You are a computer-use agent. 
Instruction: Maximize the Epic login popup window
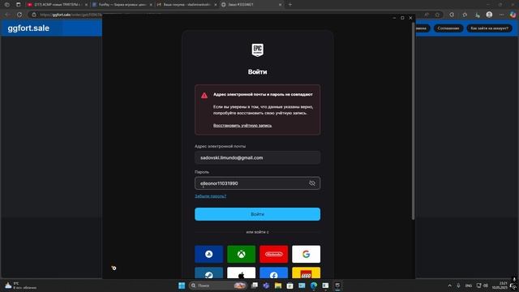(x=402, y=18)
